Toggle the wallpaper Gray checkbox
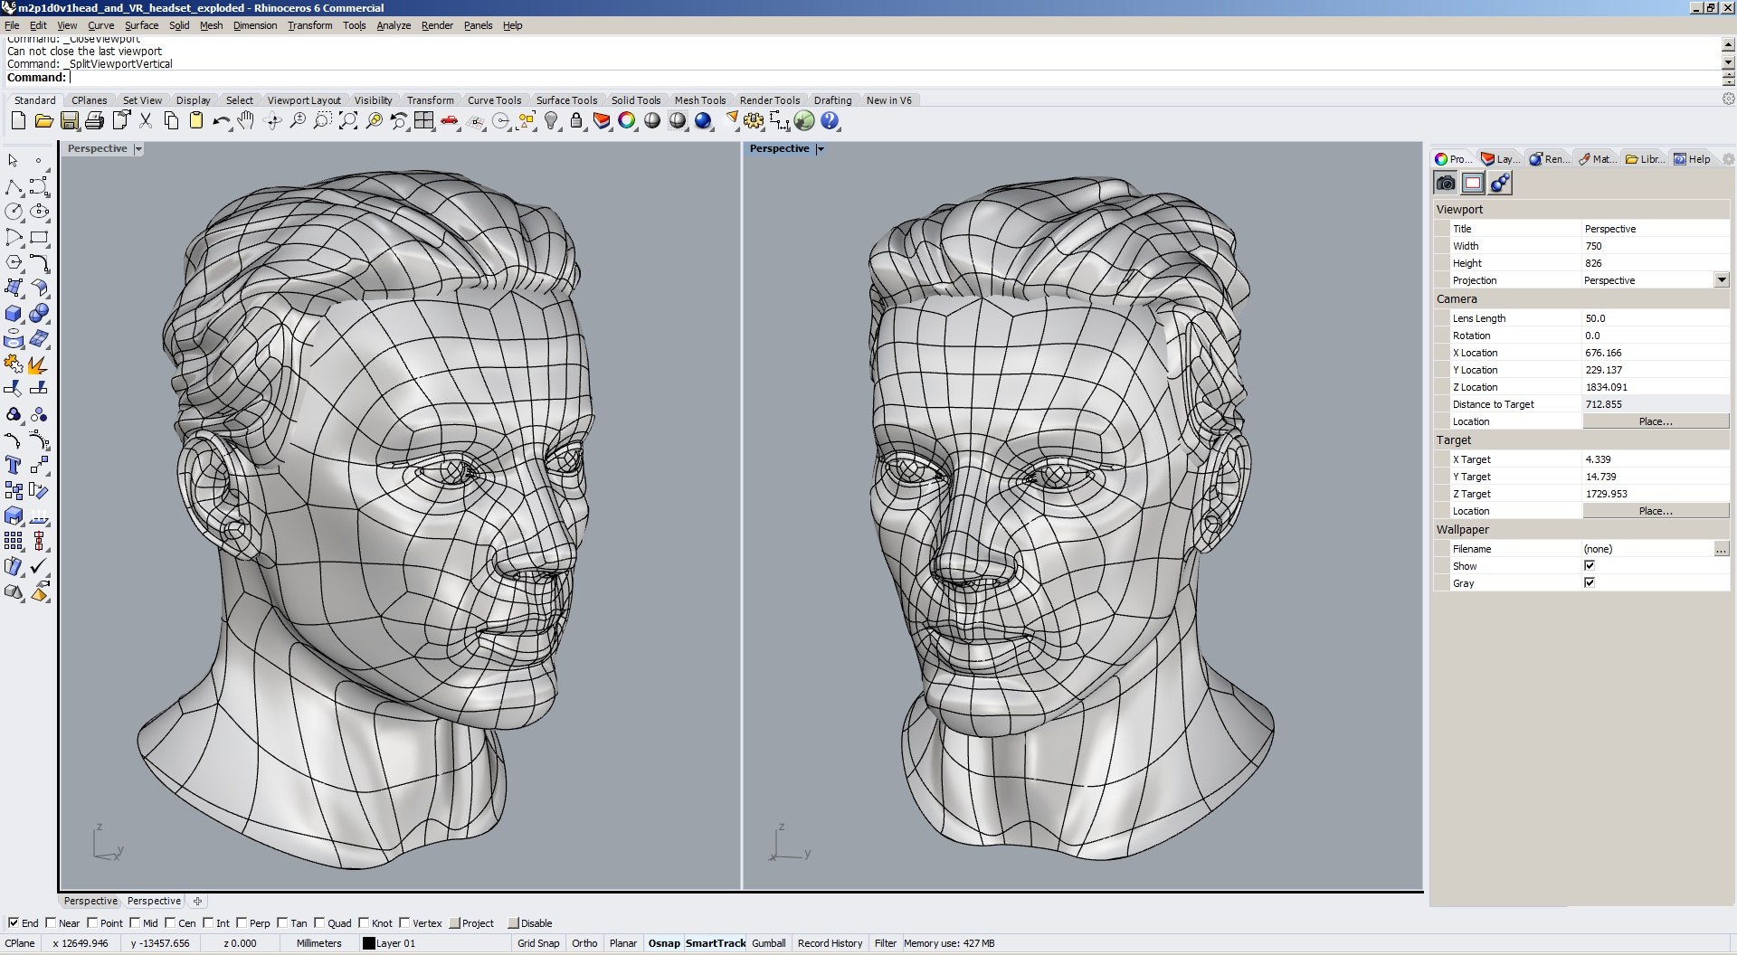The height and width of the screenshot is (955, 1737). coord(1590,583)
